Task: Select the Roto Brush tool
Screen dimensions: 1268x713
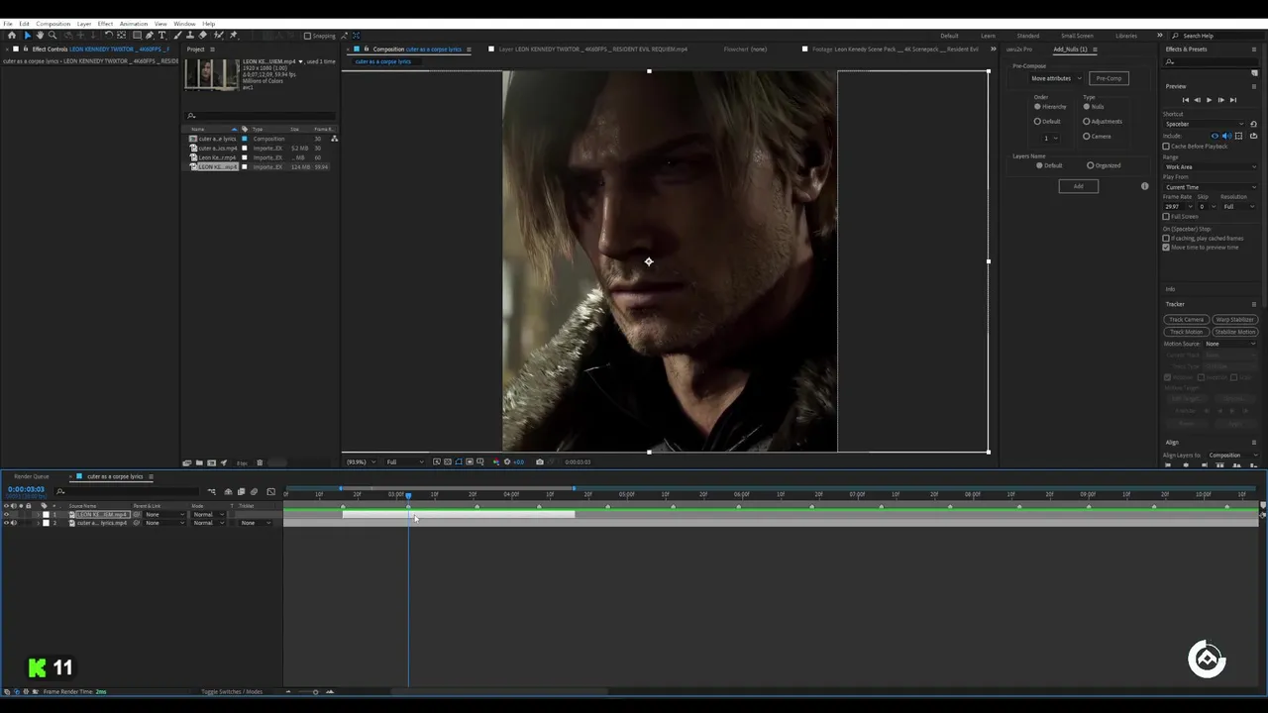Action: point(218,36)
